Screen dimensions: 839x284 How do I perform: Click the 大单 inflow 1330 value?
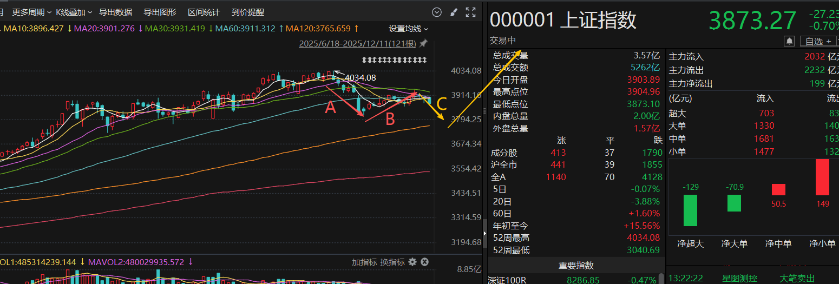click(x=764, y=126)
